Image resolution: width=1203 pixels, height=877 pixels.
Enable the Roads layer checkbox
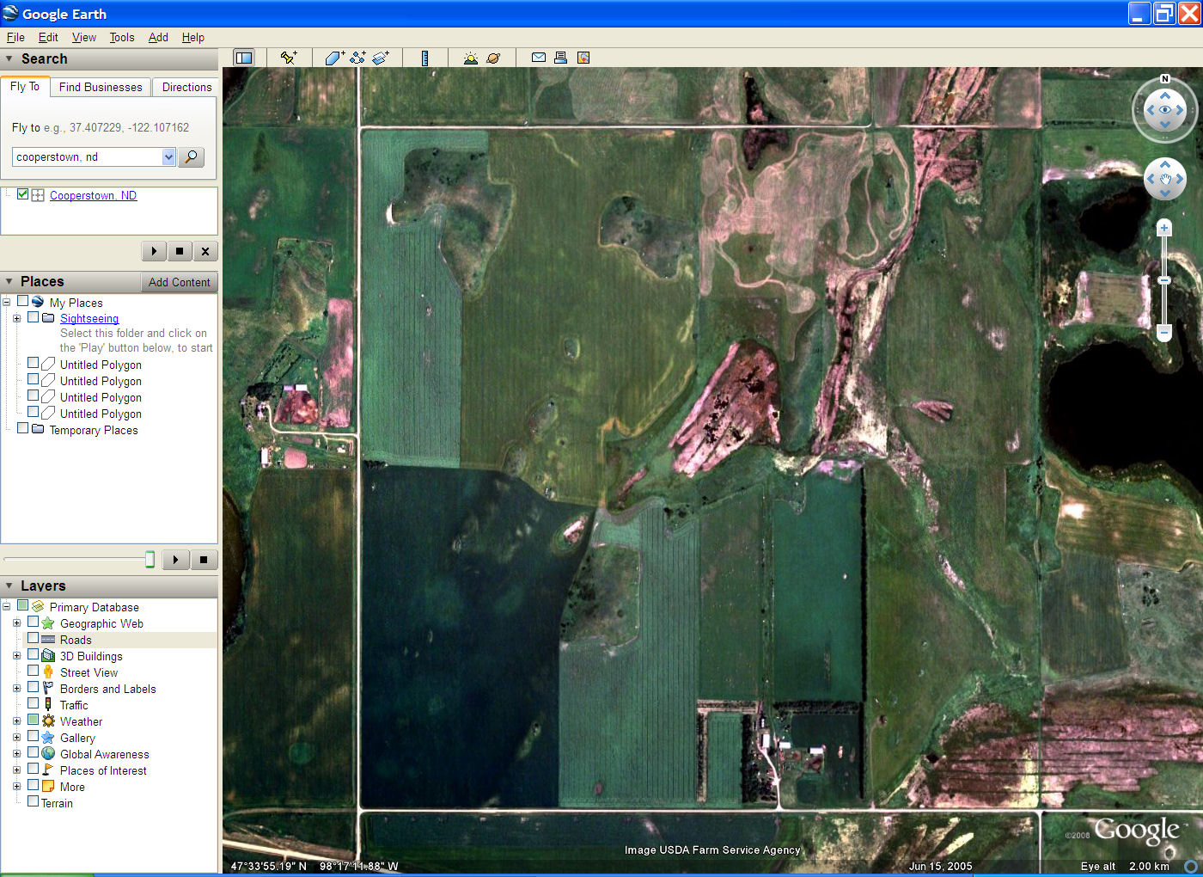tap(34, 638)
